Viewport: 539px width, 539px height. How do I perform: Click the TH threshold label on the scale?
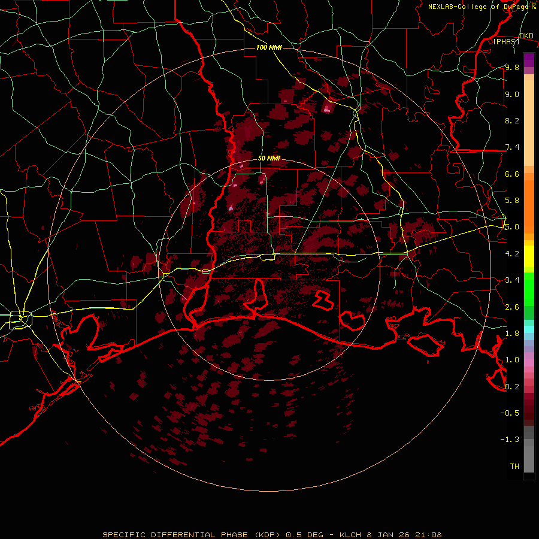(514, 466)
